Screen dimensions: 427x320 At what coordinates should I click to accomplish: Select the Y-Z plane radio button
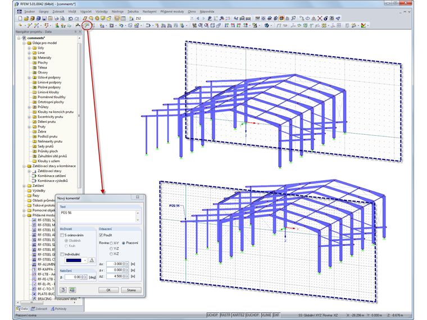click(x=111, y=249)
